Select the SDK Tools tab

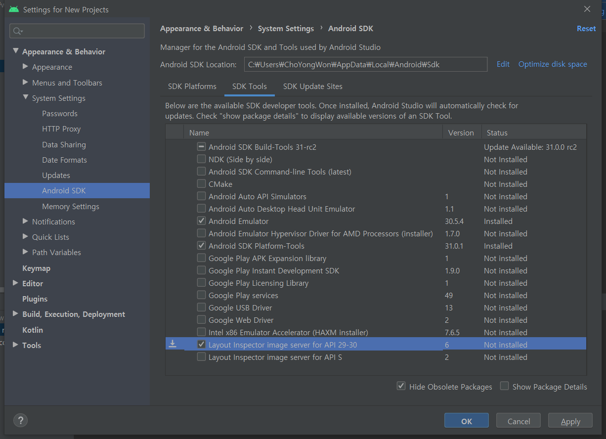pos(250,86)
